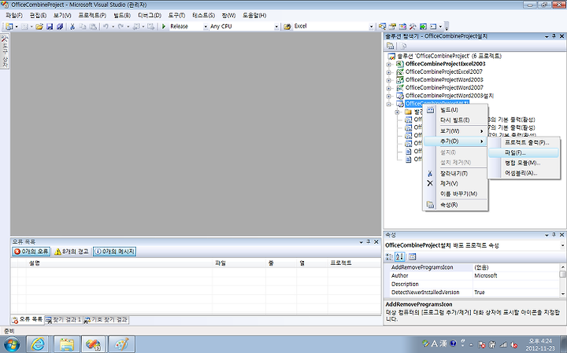Open the Any CPU platform dropdown
Screen dimensions: 567x353
click(x=276, y=27)
